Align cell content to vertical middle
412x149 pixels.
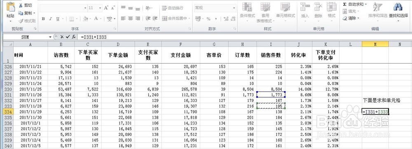(x=130, y=8)
